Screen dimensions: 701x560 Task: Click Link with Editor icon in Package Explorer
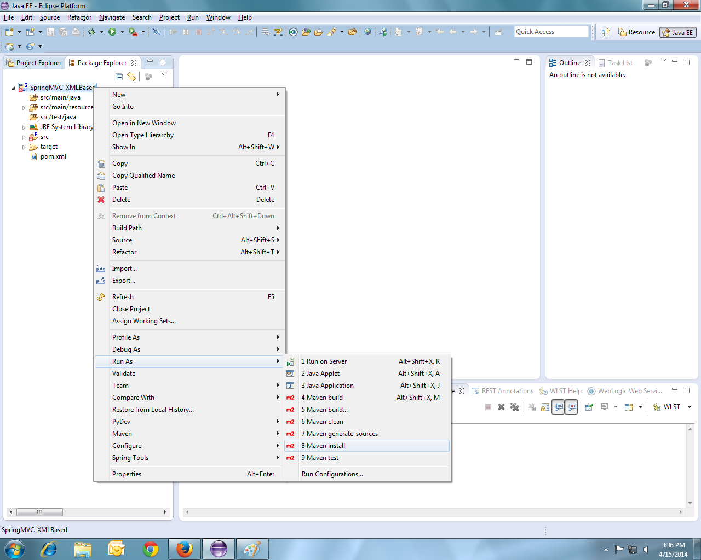pos(131,77)
